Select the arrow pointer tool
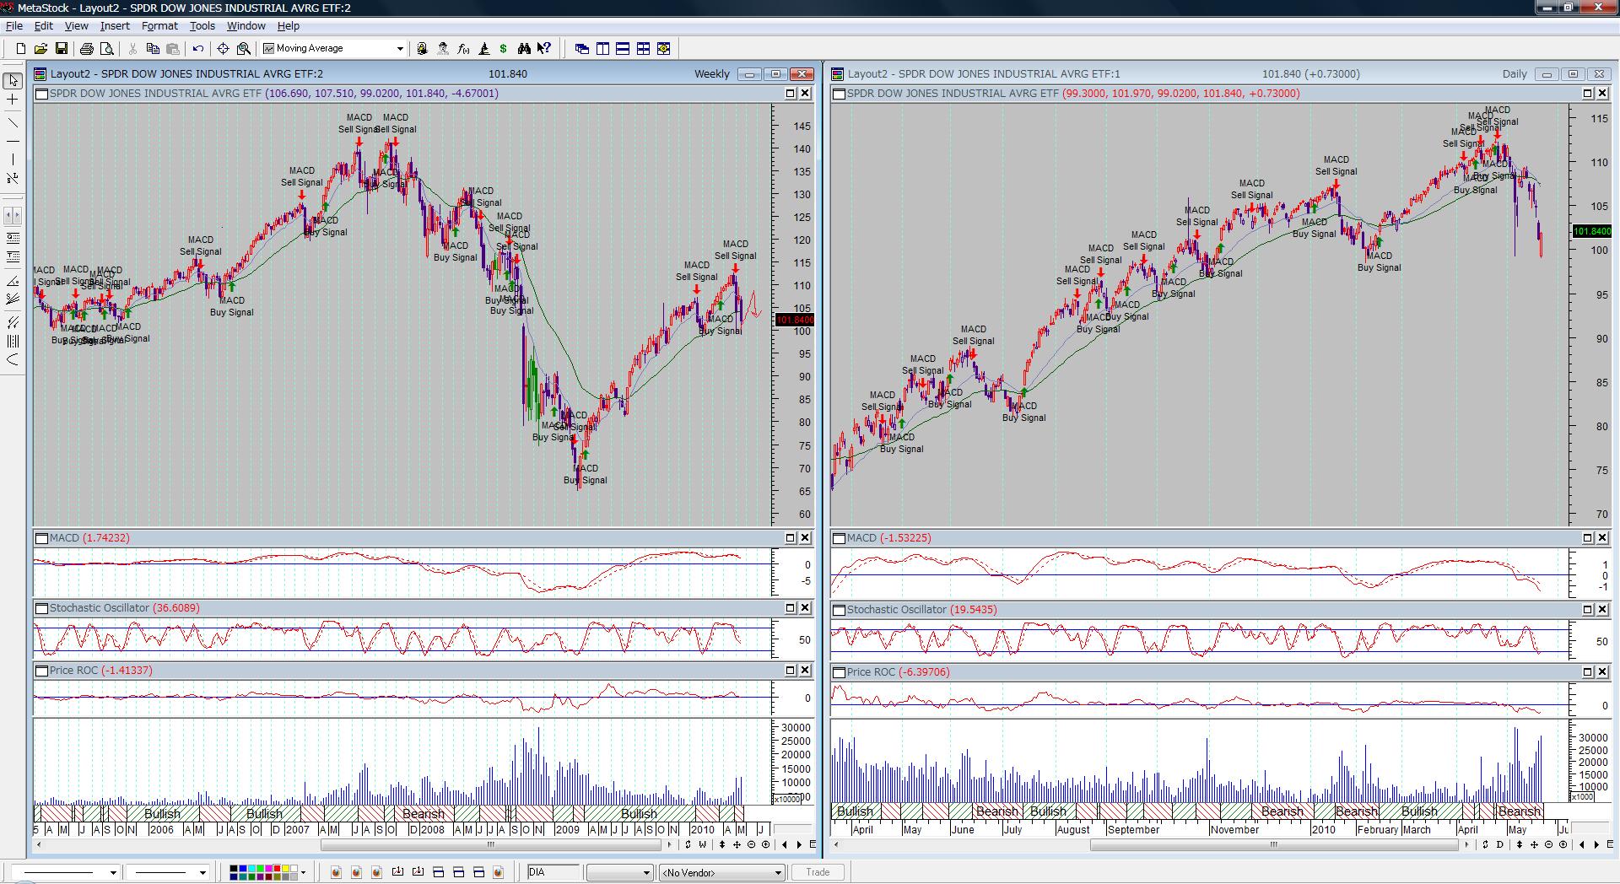 pyautogui.click(x=13, y=81)
